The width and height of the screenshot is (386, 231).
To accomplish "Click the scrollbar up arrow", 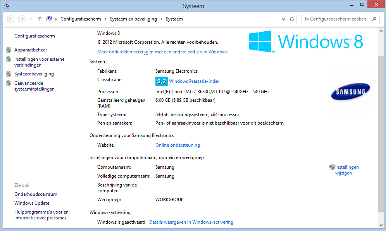I will click(x=381, y=31).
